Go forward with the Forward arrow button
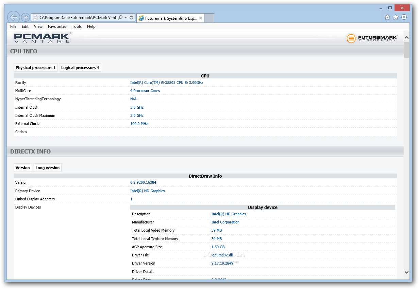The image size is (419, 289). 26,17
